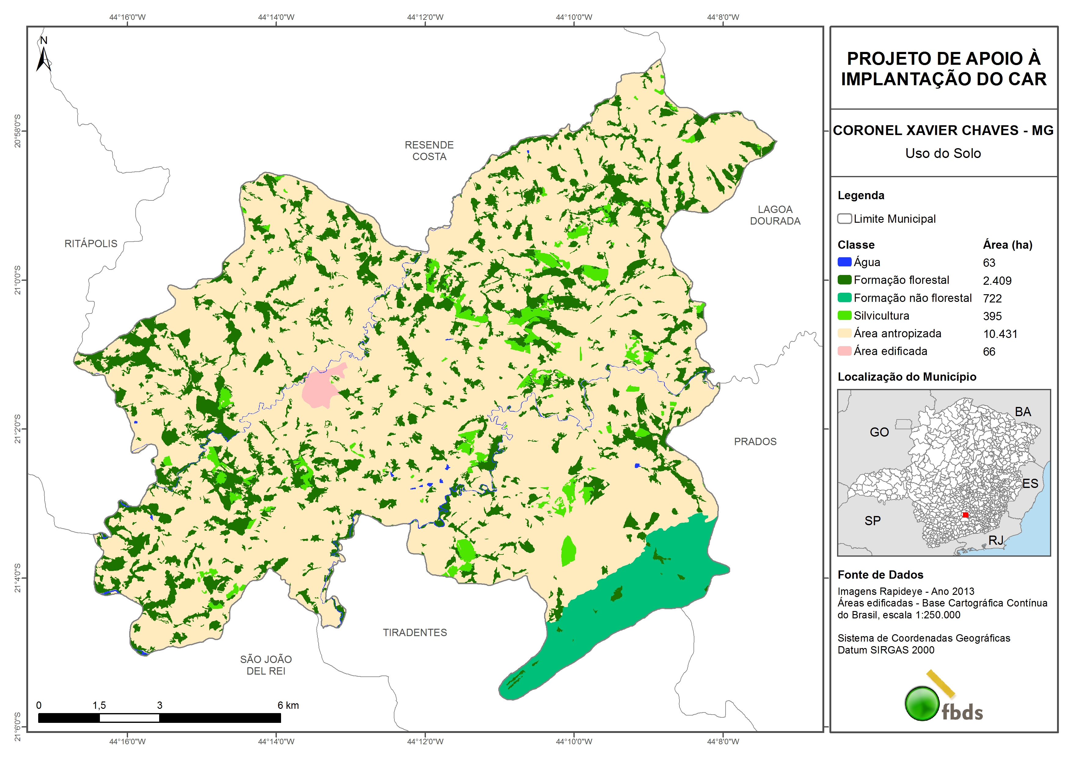Click the dark green Formação florestal swatch

point(844,280)
